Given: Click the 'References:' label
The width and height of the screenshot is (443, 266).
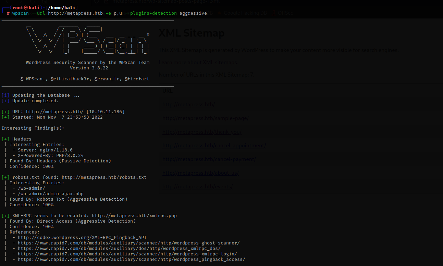Looking at the screenshot, I should [25, 232].
